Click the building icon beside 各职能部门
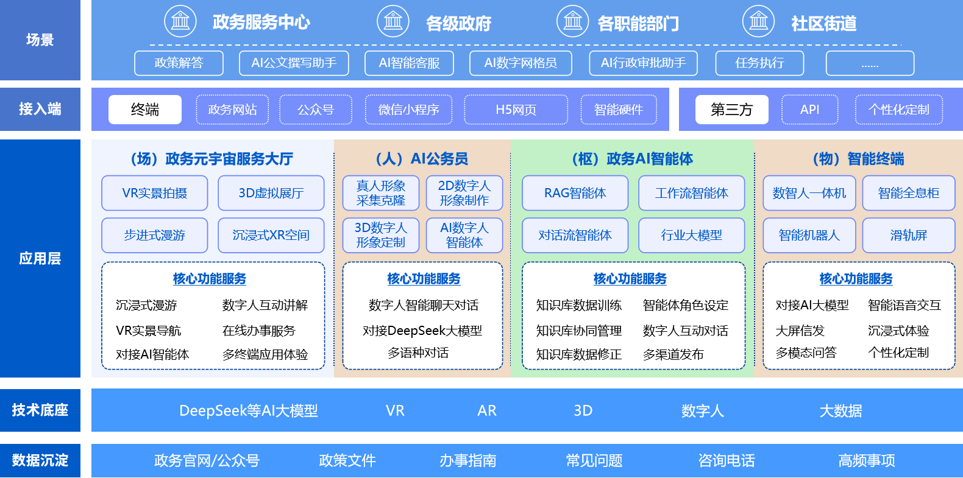The width and height of the screenshot is (963, 478). (573, 21)
